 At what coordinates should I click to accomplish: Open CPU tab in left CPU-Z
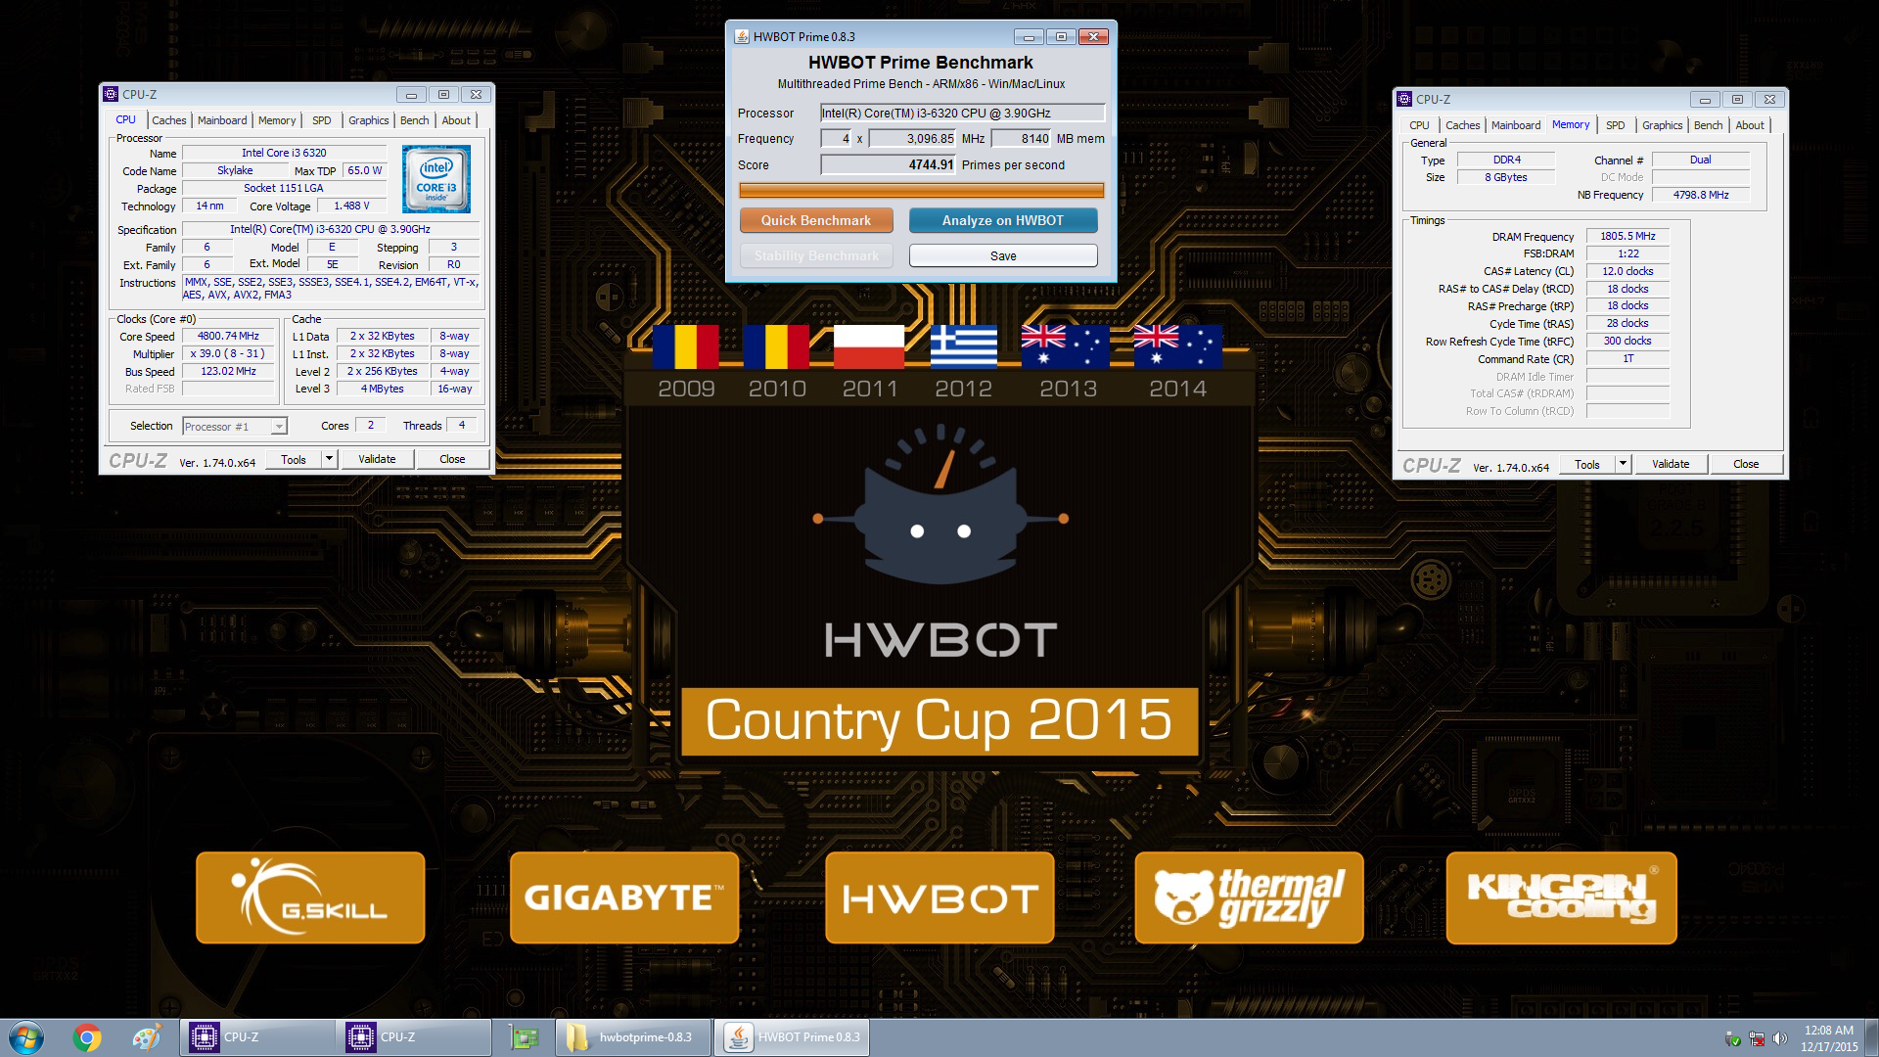126,120
